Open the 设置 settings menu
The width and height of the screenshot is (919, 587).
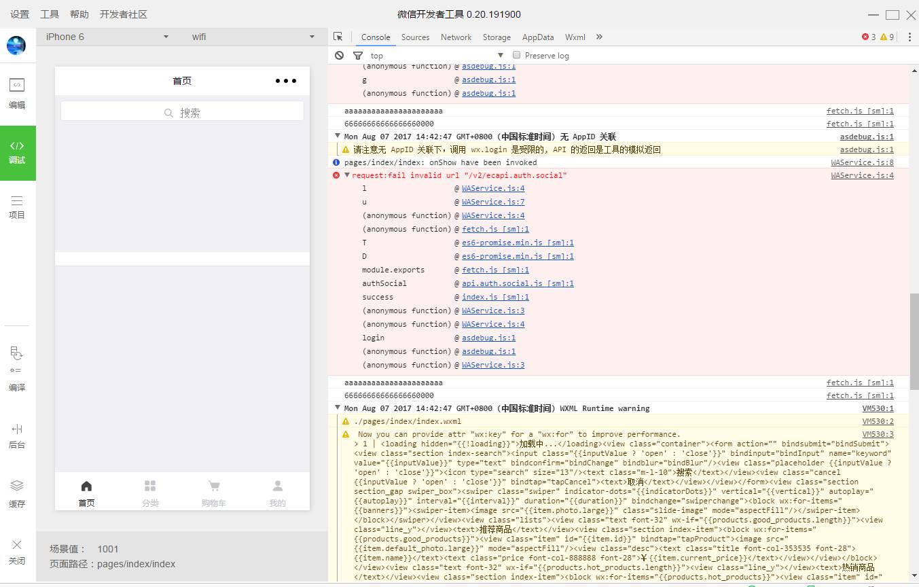tap(20, 14)
